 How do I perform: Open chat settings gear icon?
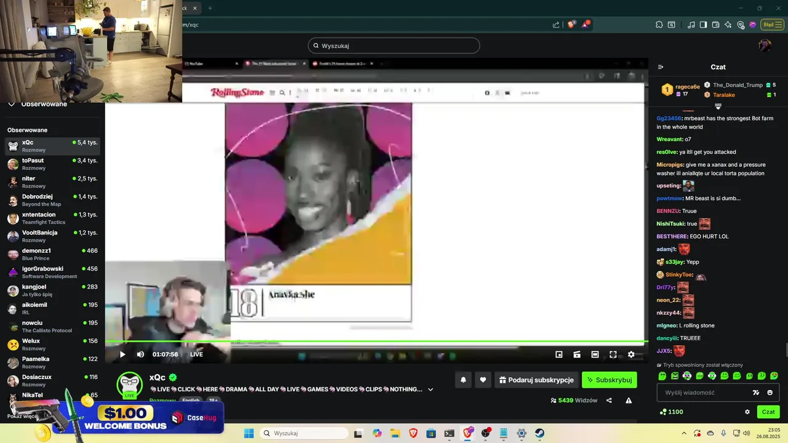(747, 412)
